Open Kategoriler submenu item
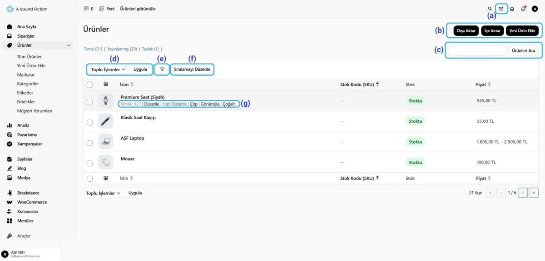 pyautogui.click(x=28, y=84)
